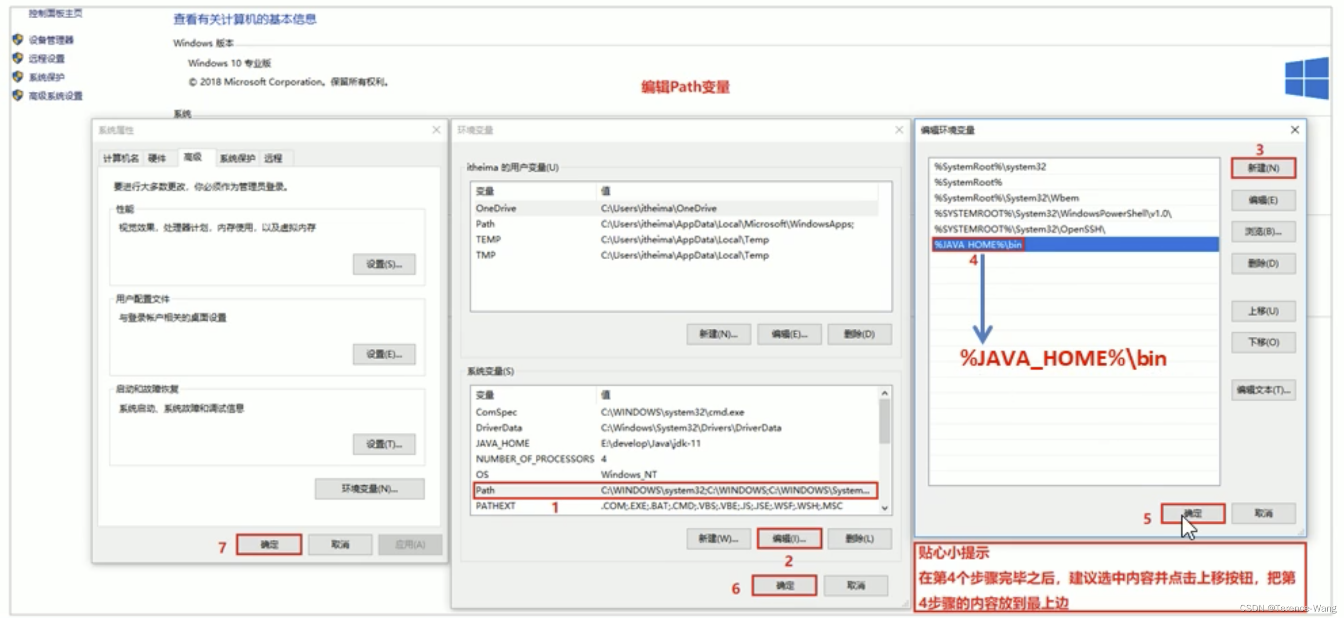1344x618 pixels.
Task: Select WindowsPowerShell\v1.0 path entry
Action: pos(1074,213)
